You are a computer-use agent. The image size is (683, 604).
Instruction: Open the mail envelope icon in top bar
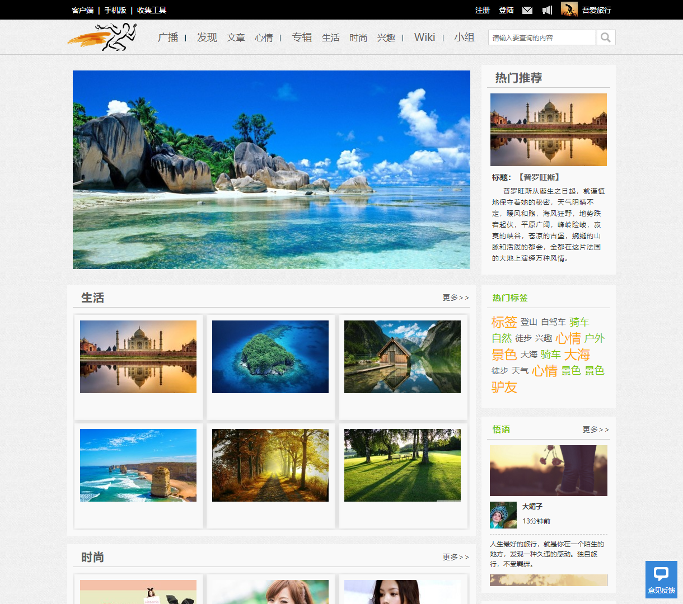click(x=527, y=10)
